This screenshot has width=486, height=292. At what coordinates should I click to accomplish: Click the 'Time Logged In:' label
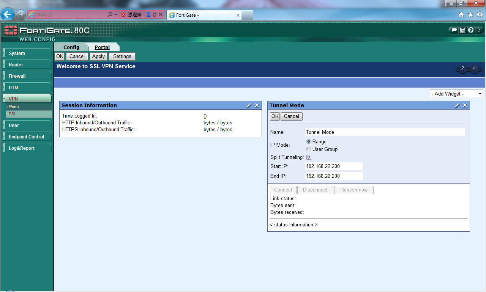(80, 116)
